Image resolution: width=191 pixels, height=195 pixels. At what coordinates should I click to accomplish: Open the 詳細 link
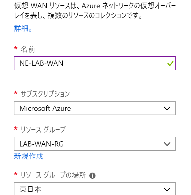click(x=23, y=29)
